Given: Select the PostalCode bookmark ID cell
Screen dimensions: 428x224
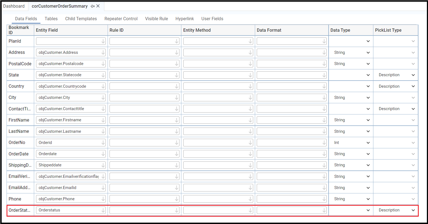Looking at the screenshot, I should pos(20,64).
